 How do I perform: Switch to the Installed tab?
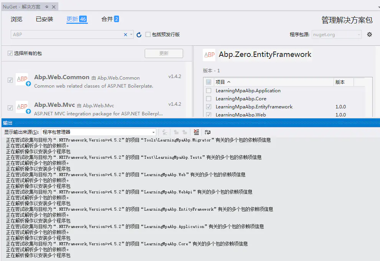click(45, 19)
